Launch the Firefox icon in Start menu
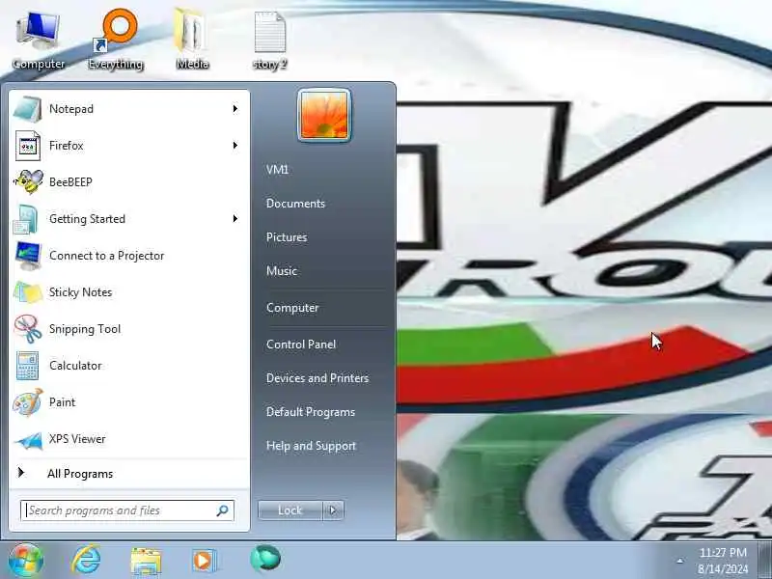 tap(28, 146)
